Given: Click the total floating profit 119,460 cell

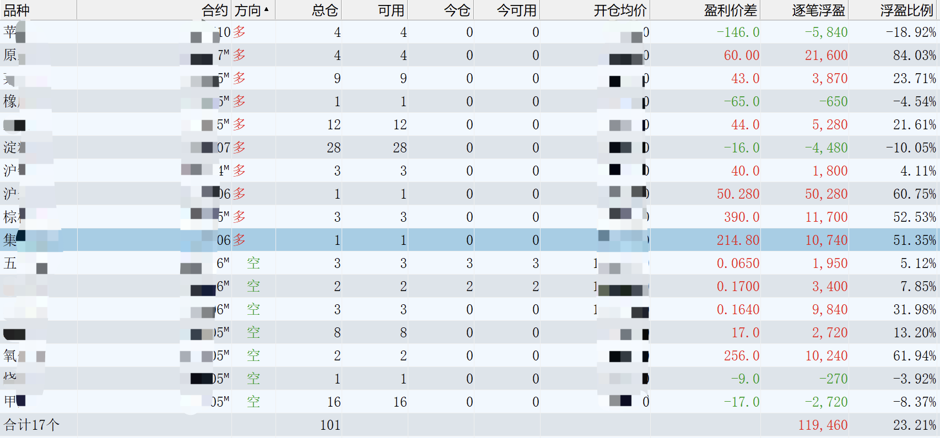Looking at the screenshot, I should [x=823, y=425].
